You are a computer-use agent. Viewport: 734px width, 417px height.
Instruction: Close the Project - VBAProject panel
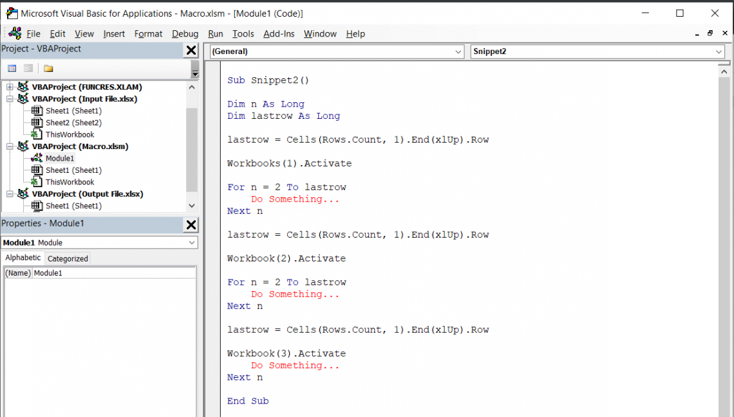(x=191, y=51)
